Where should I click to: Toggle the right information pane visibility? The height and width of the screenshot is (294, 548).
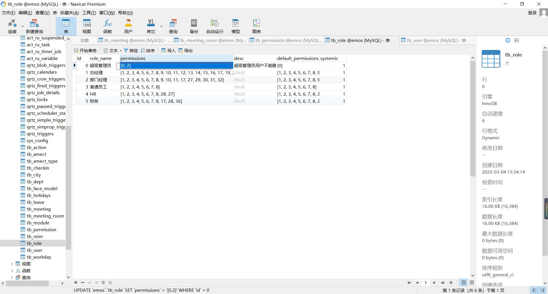(543, 290)
